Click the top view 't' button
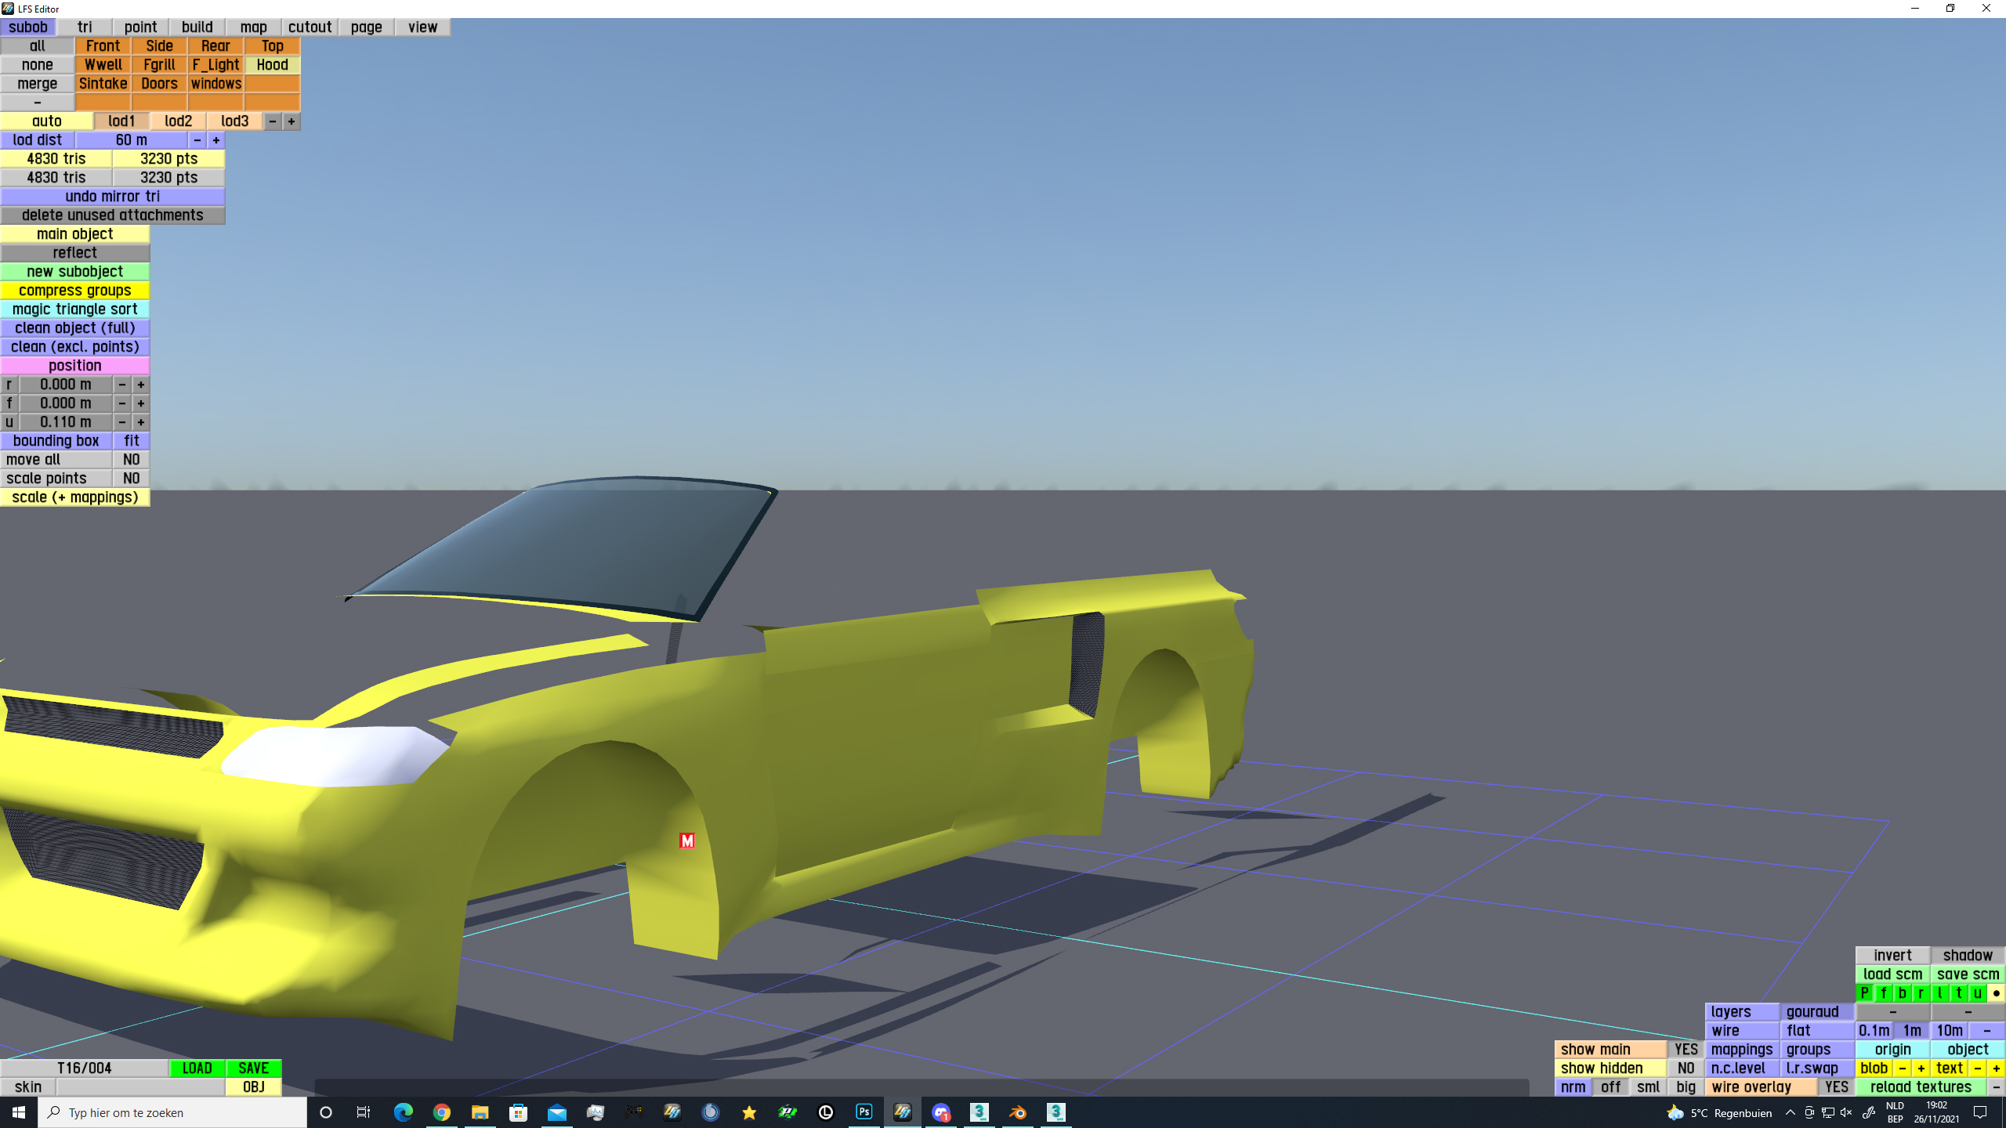 point(1958,993)
